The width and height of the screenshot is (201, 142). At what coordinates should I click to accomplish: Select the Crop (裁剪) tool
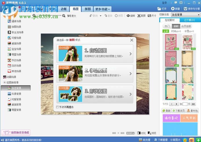coord(139,16)
